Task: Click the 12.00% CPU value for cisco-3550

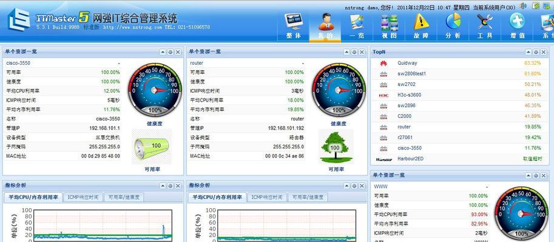Action: [x=112, y=91]
